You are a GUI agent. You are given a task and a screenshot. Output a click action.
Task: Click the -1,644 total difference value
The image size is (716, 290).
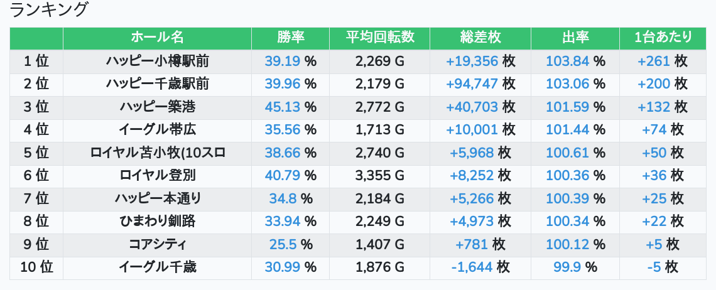472,267
